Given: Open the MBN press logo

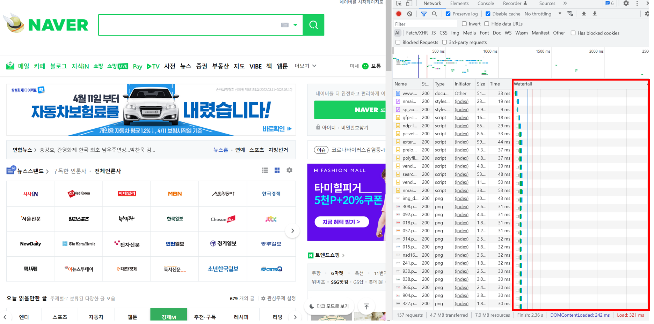Looking at the screenshot, I should tap(175, 194).
